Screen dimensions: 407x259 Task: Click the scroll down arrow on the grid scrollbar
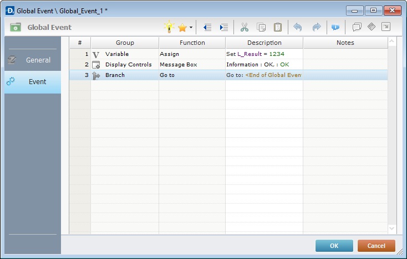[392, 228]
